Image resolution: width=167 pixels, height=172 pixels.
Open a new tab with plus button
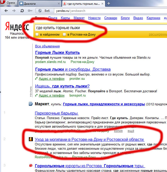108,4
